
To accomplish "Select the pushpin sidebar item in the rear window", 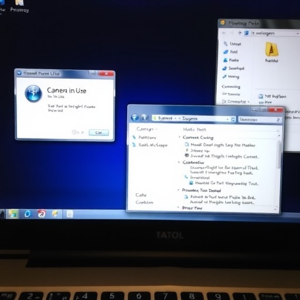I will coord(232,44).
